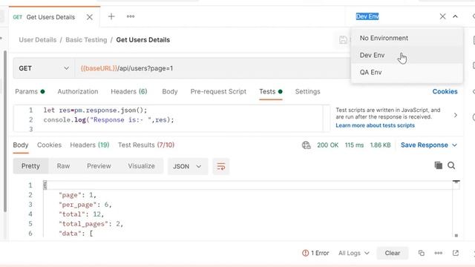Open the Headers (6) request tab
This screenshot has width=475, height=267.
[129, 91]
